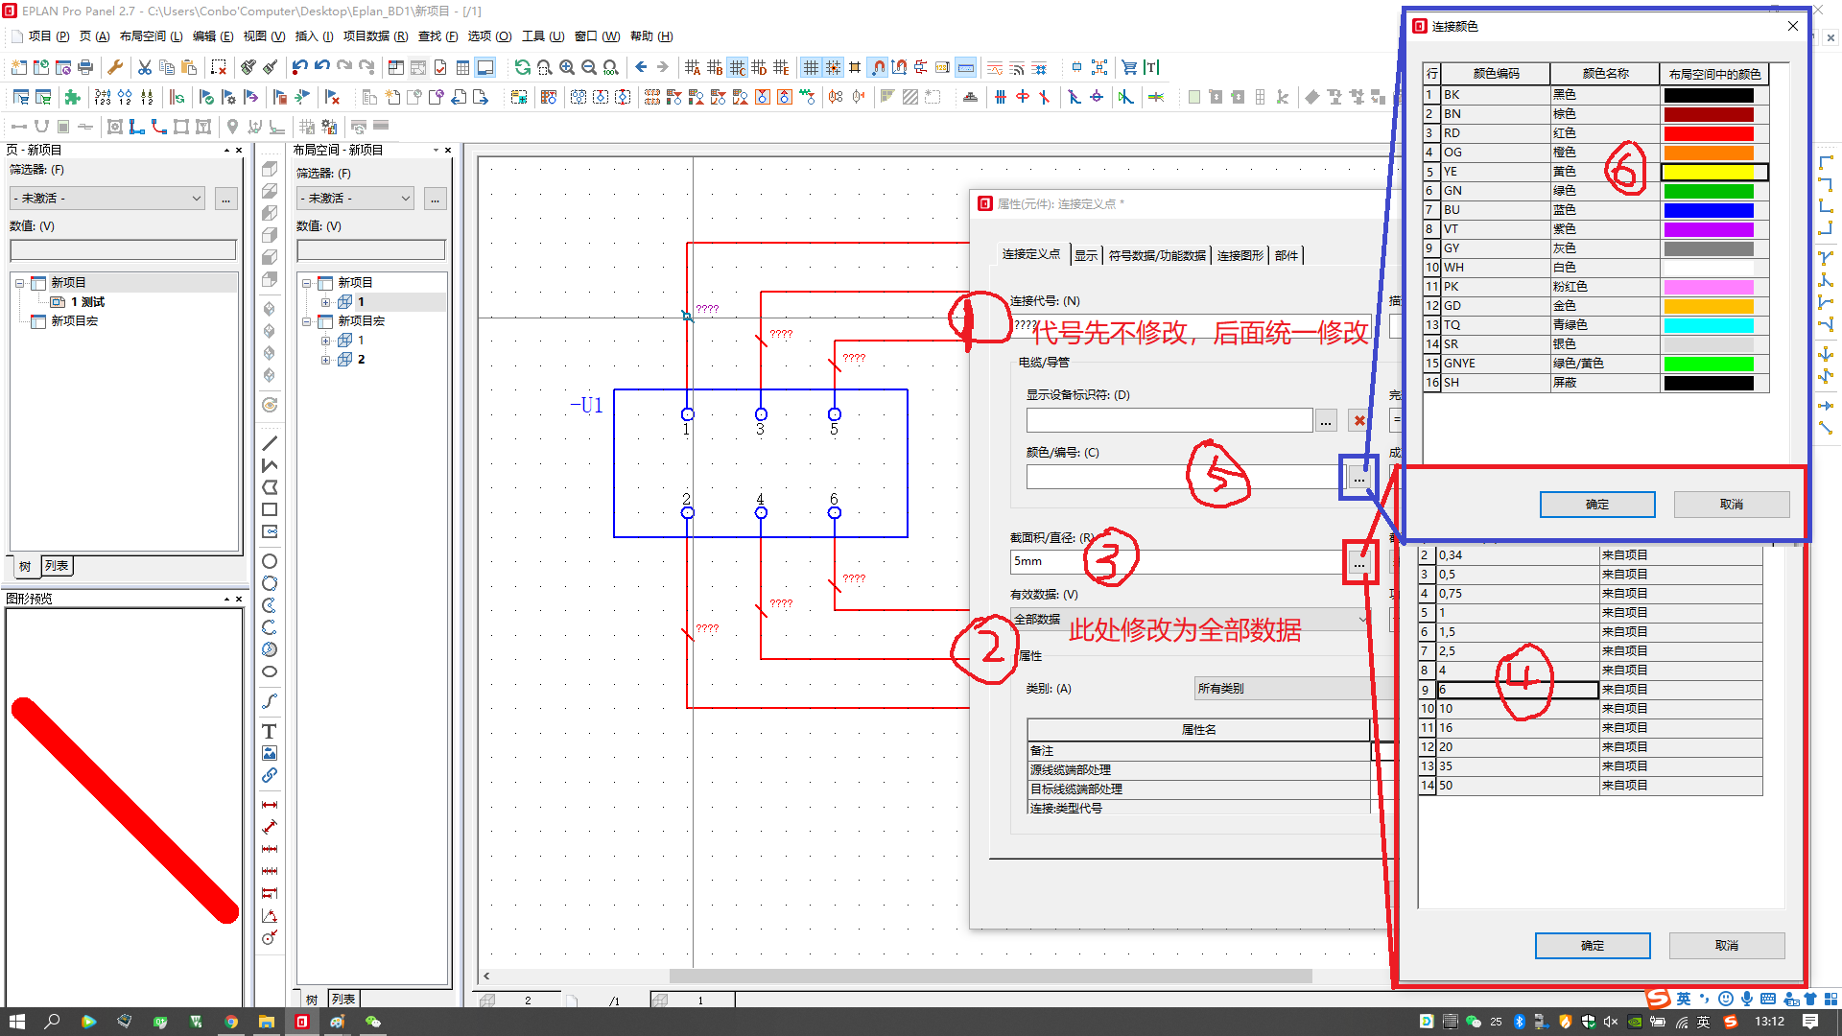Click 取消 in the lower red-highlighted dialog
The height and width of the screenshot is (1036, 1842).
coord(1725,945)
